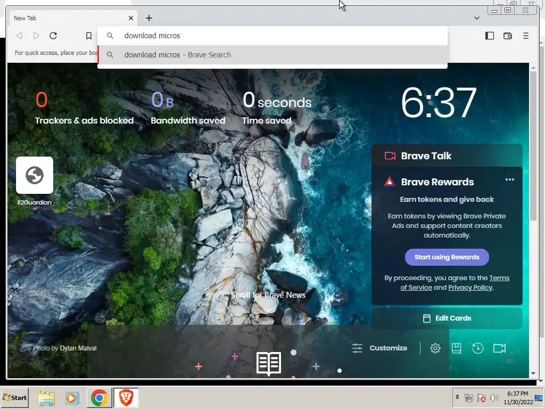The height and width of the screenshot is (409, 545).
Task: Open bookmarks icon in bottom bar
Action: [x=456, y=348]
